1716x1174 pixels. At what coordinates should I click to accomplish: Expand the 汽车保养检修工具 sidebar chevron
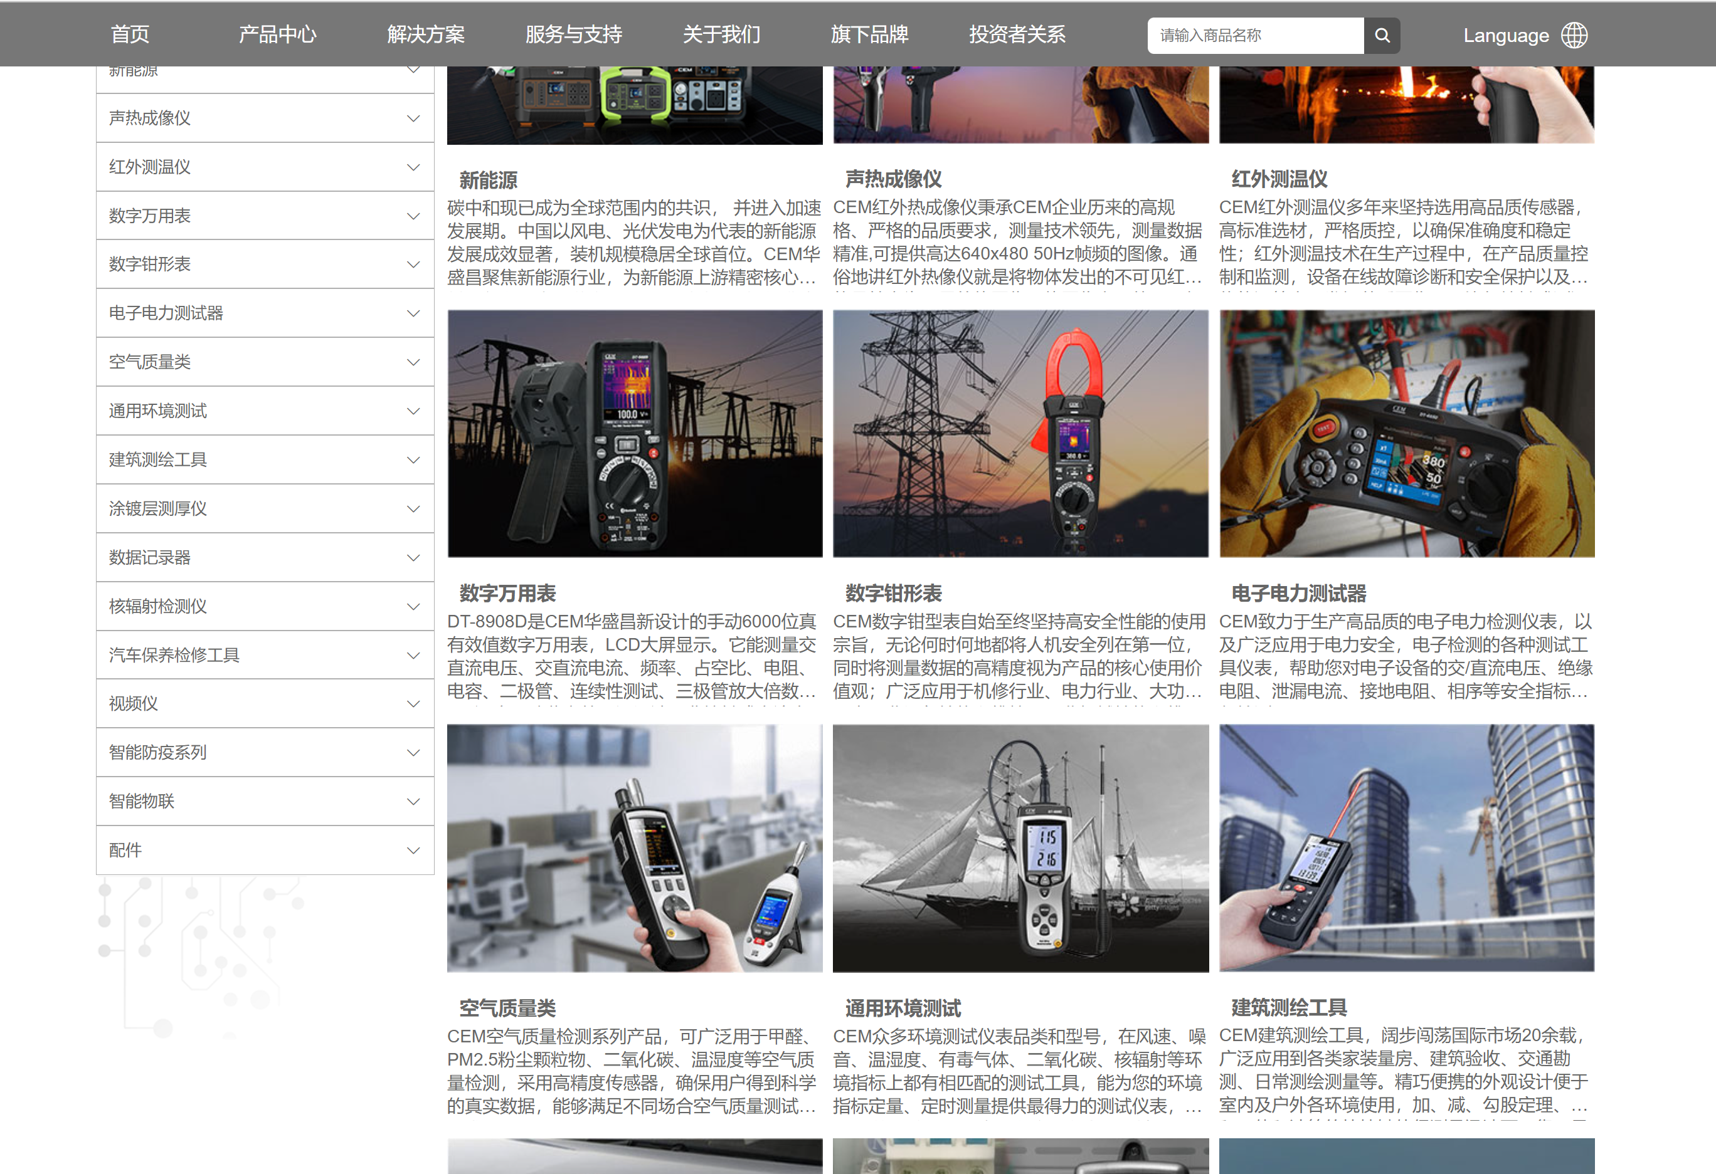pos(413,655)
